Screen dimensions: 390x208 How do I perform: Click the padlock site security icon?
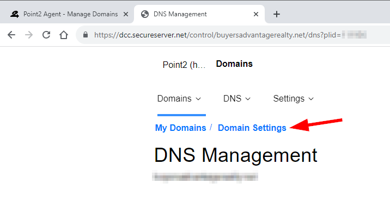point(86,35)
